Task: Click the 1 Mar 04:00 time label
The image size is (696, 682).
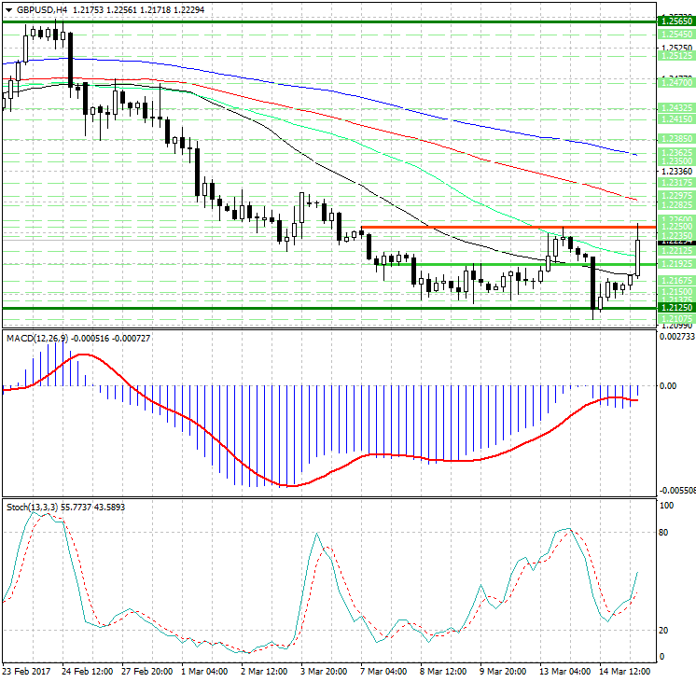Action: coord(204,671)
